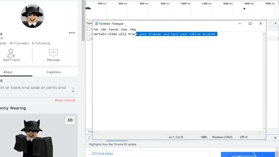Screen dimensions: 279x157
Task: Open the Format menu in Notepad
Action: 113,29
